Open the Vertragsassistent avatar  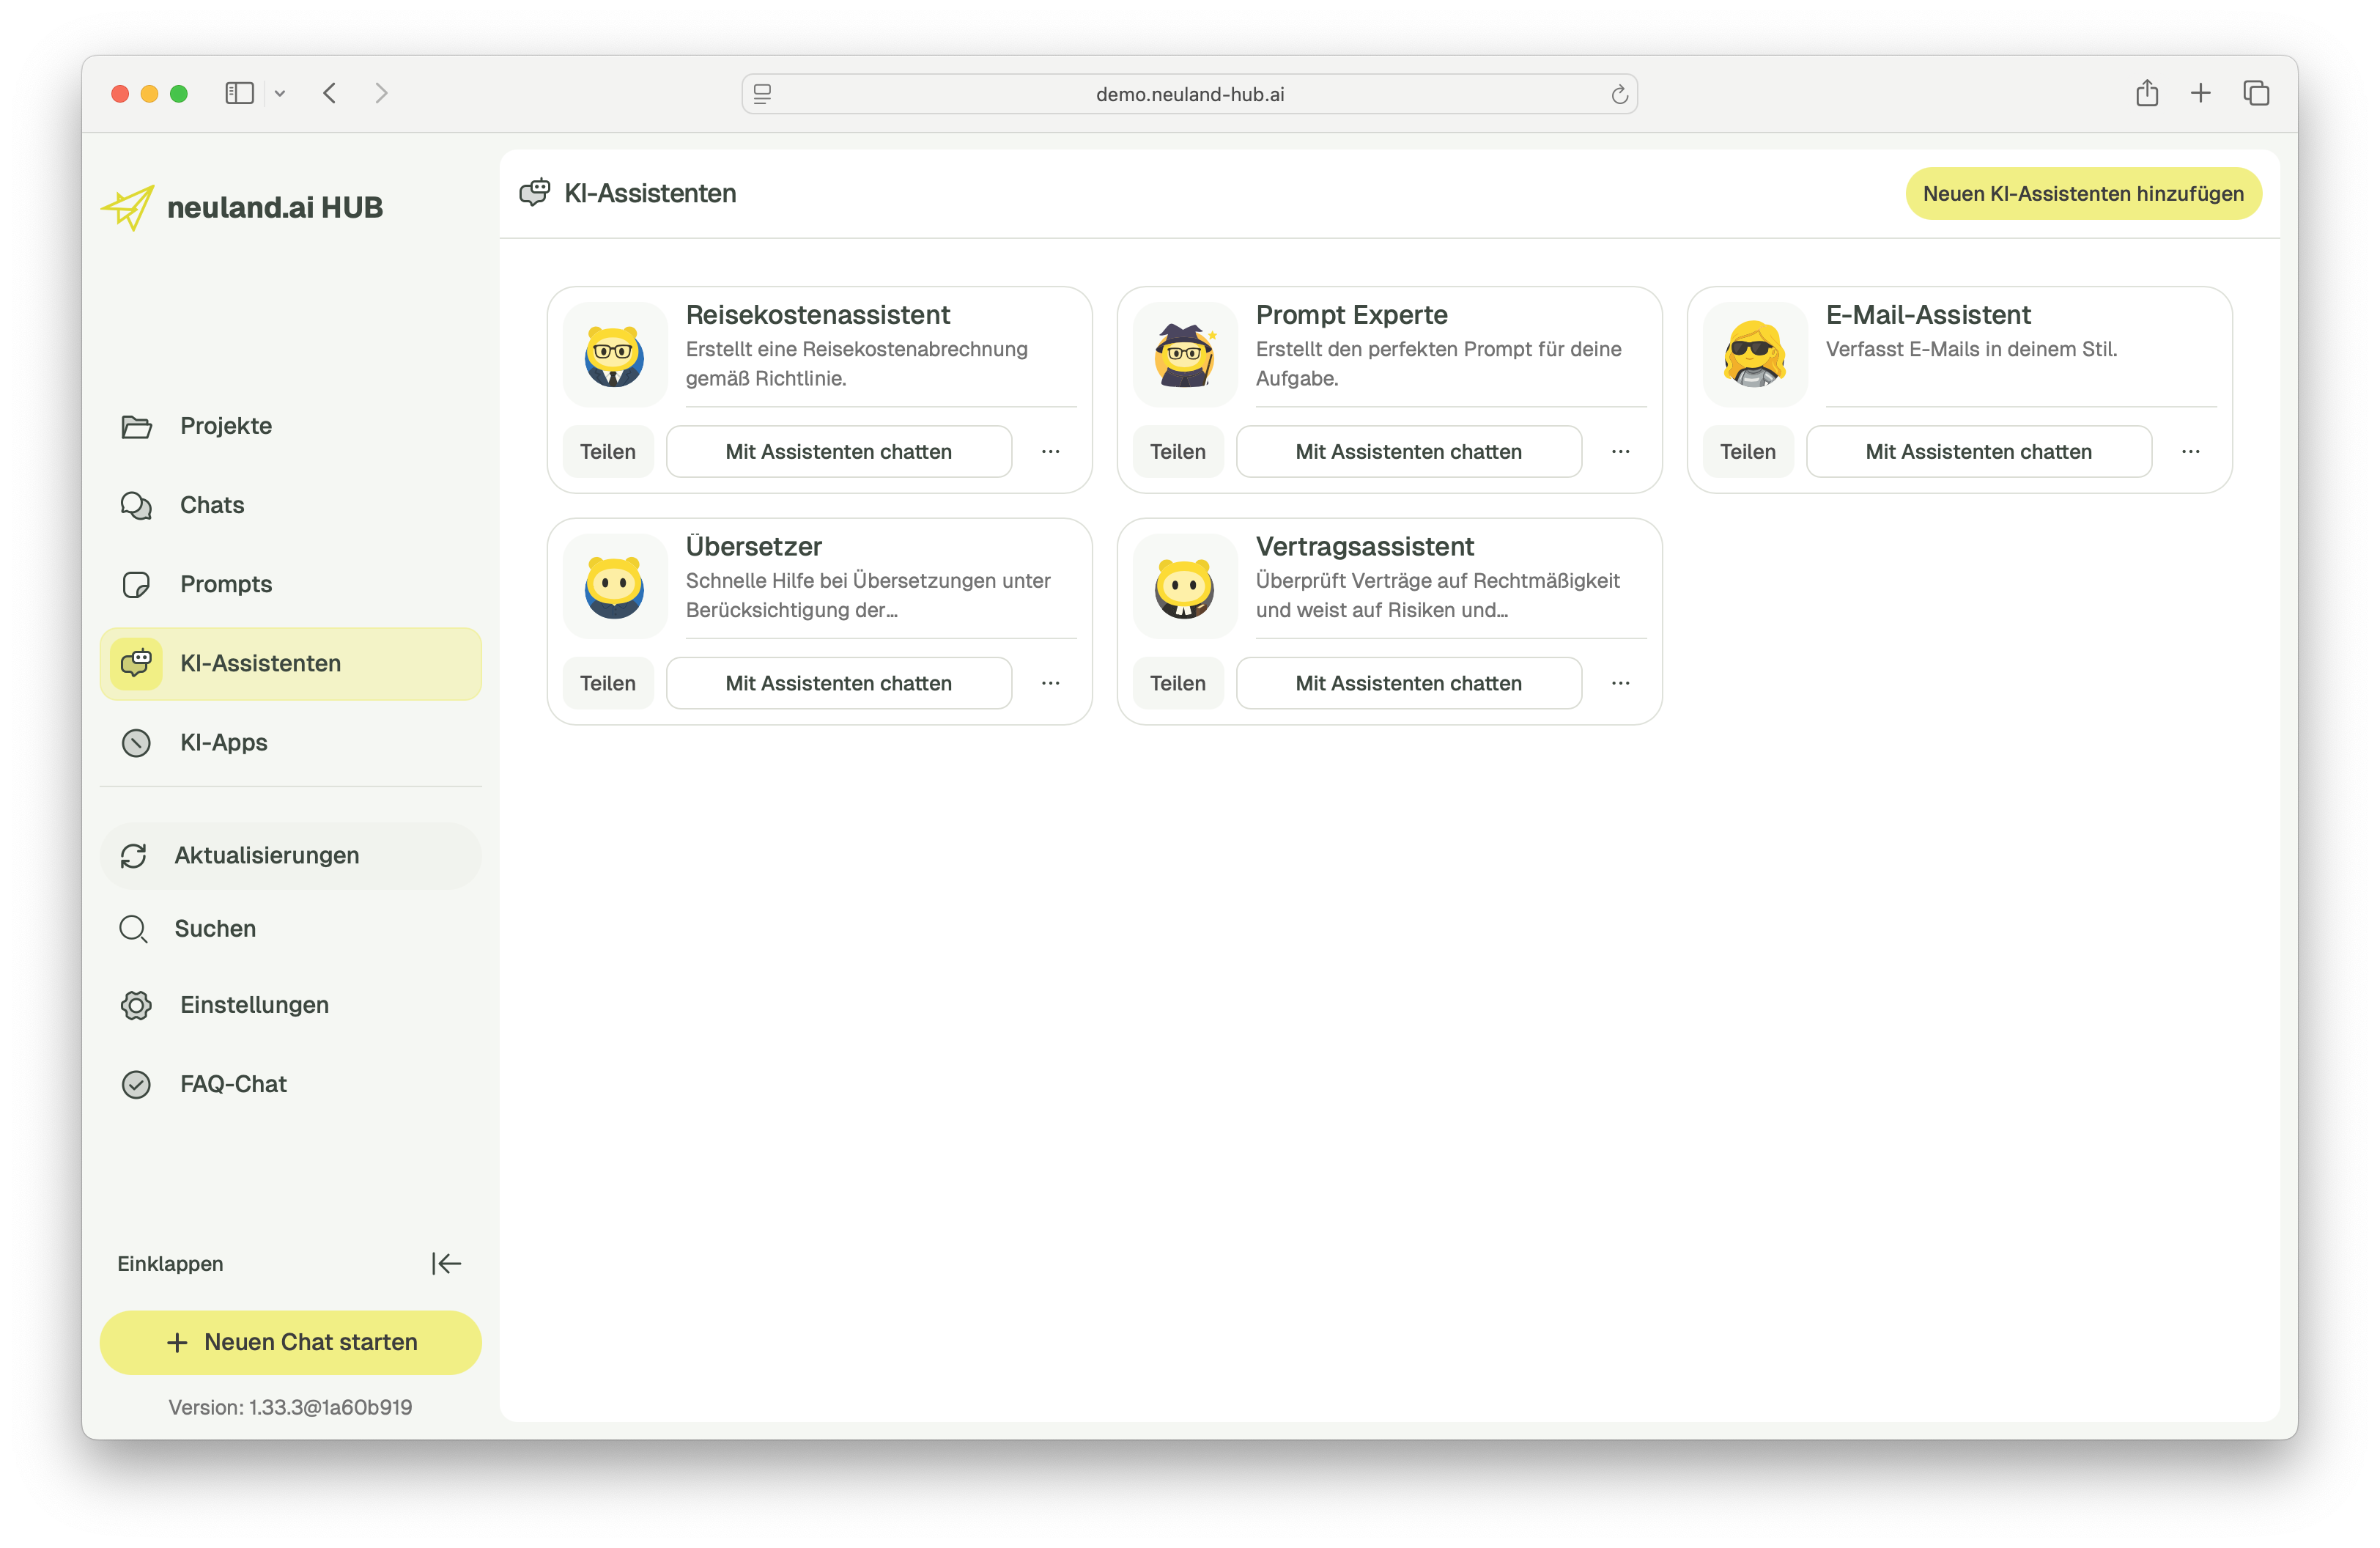[x=1184, y=586]
